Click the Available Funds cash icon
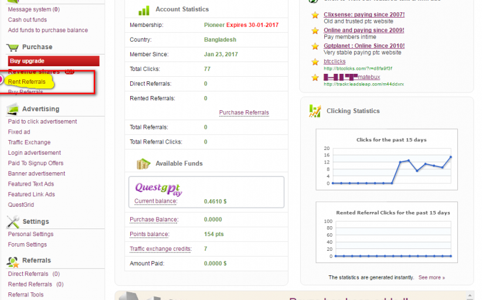Viewport: 482px width, 300px height. pyautogui.click(x=143, y=164)
